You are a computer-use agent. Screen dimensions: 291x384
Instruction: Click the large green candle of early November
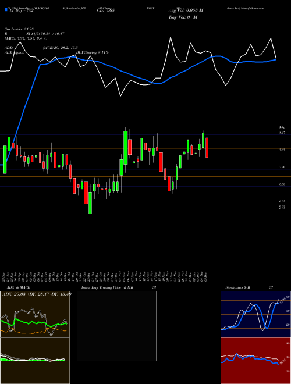125,148
